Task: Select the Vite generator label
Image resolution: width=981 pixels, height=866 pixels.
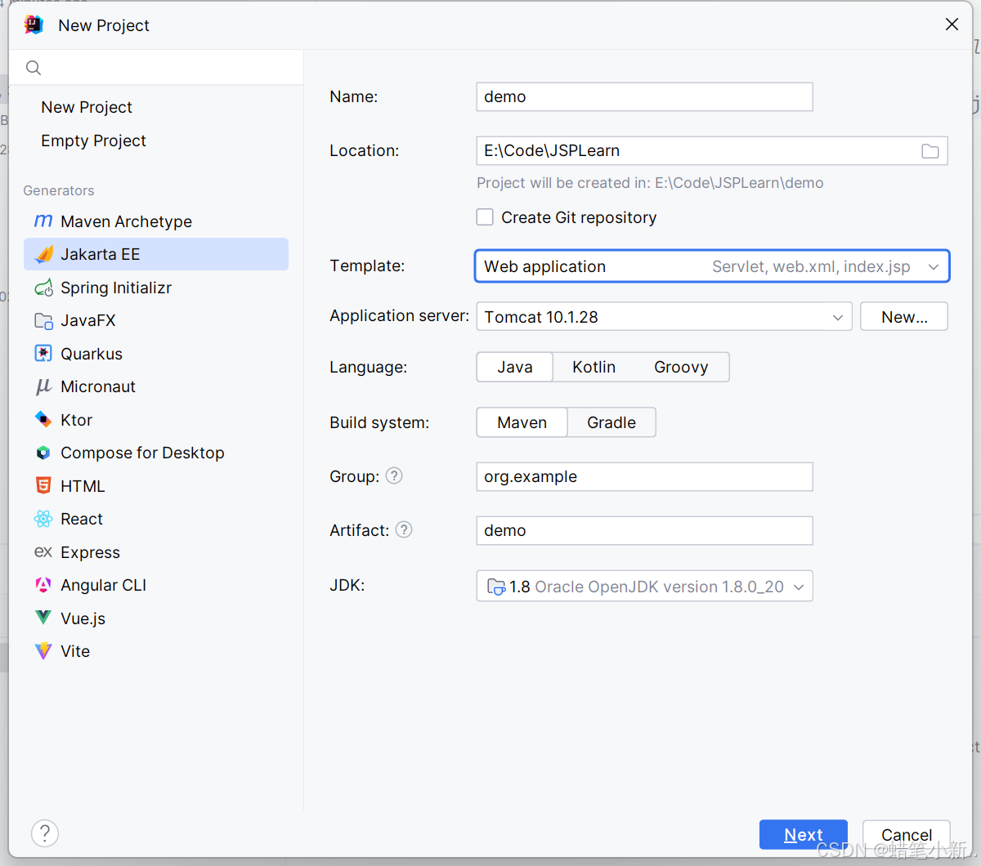Action: click(x=75, y=651)
